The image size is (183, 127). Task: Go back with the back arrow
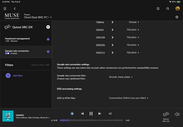click(15, 9)
